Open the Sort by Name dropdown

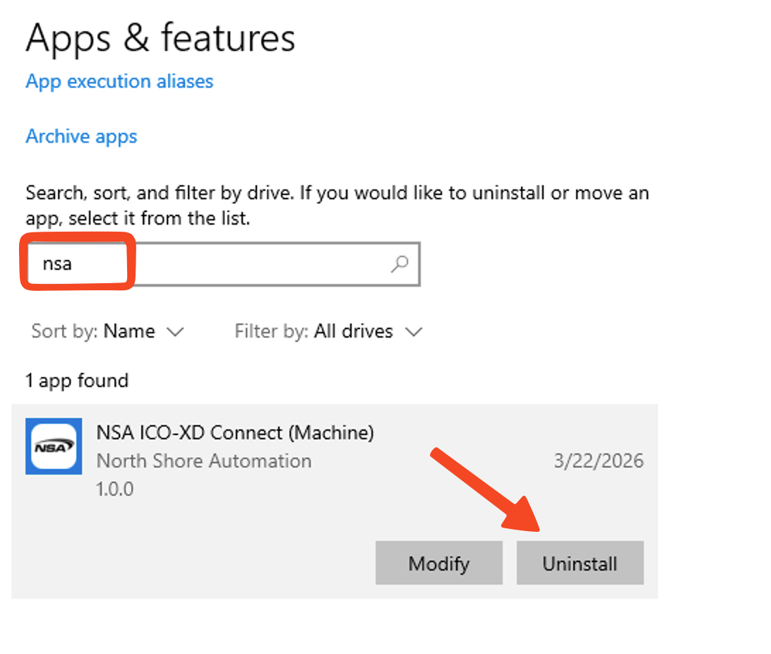107,331
